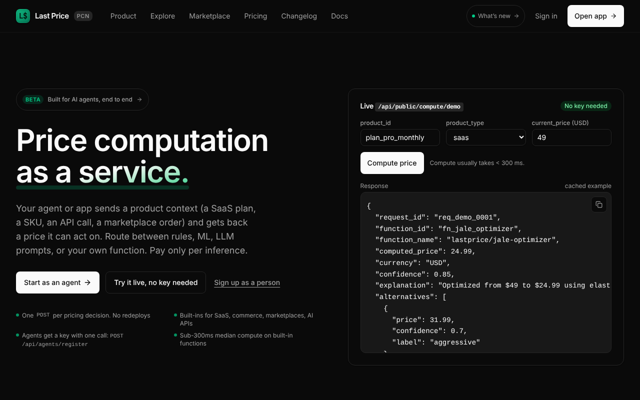This screenshot has width=640, height=400.
Task: Click the Response label above JSON
Action: [374, 186]
